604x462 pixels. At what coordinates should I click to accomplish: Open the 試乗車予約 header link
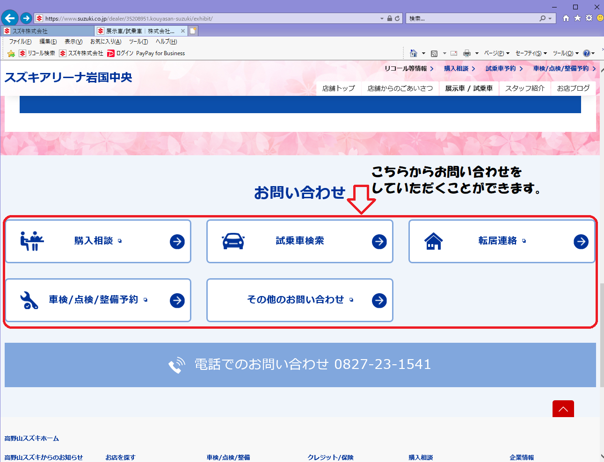[504, 69]
